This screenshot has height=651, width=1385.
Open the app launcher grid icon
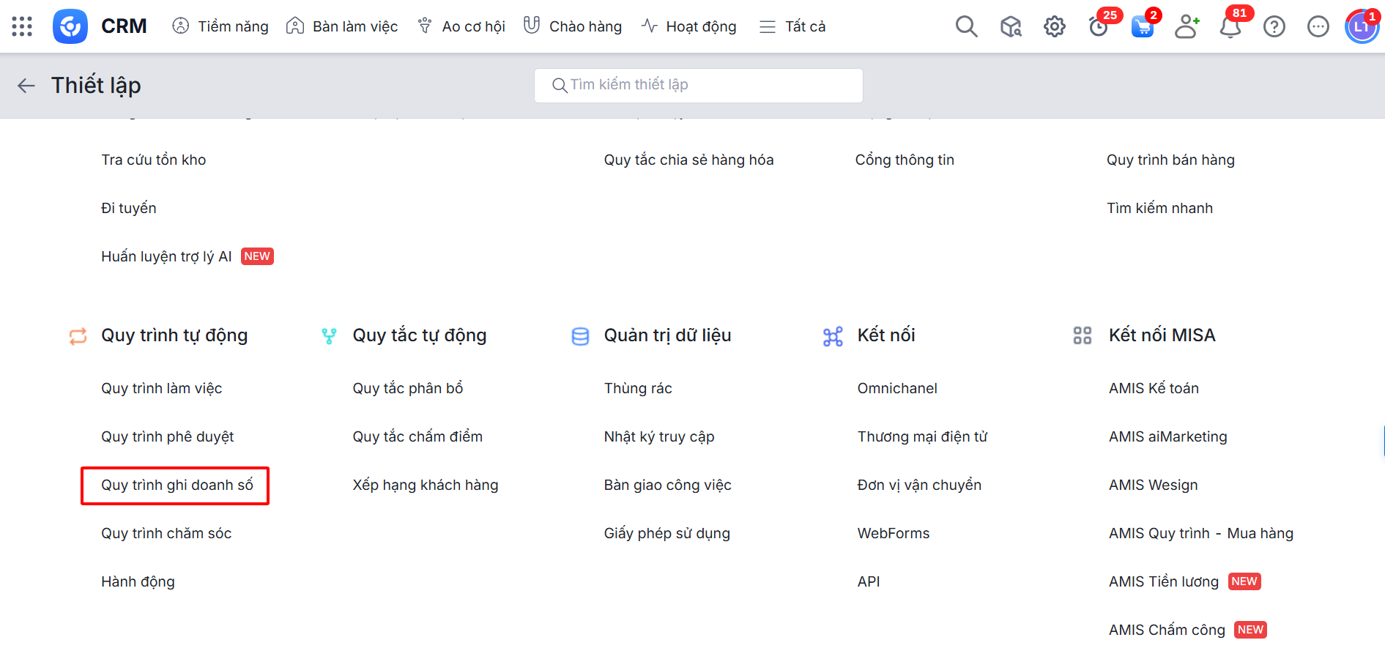pos(22,26)
